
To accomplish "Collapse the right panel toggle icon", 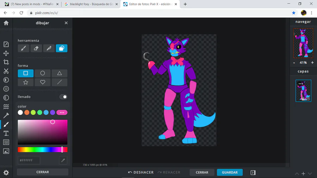I will [x=253, y=173].
